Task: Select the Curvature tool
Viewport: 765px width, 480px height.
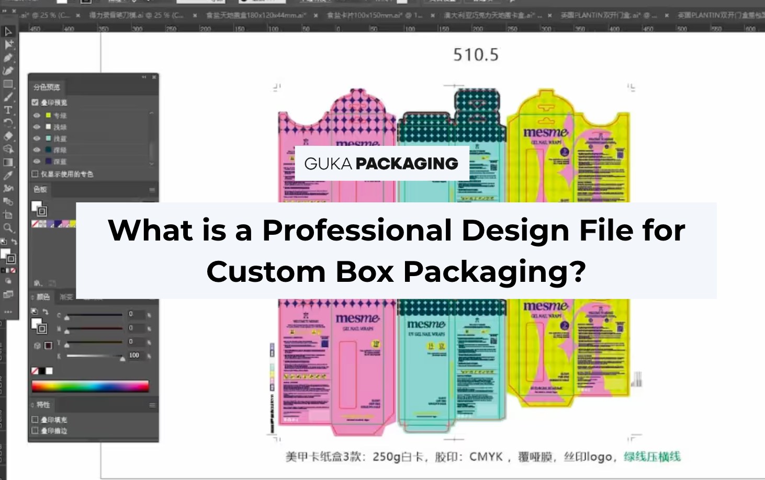Action: [x=8, y=71]
